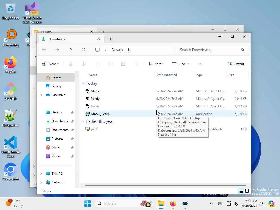Go forward in Downloads window
Screen dimensions: 280x210
(57, 50)
